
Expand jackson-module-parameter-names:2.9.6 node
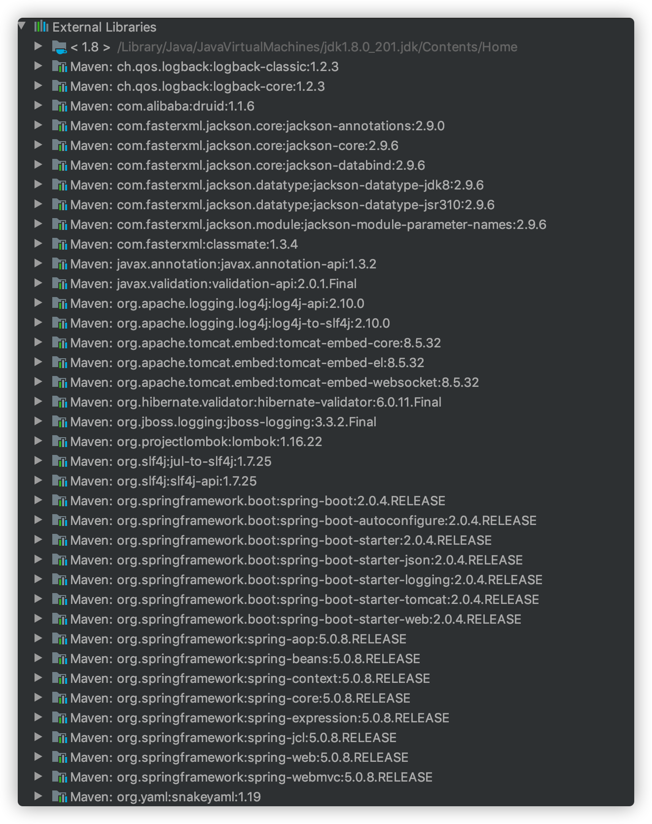coord(38,224)
